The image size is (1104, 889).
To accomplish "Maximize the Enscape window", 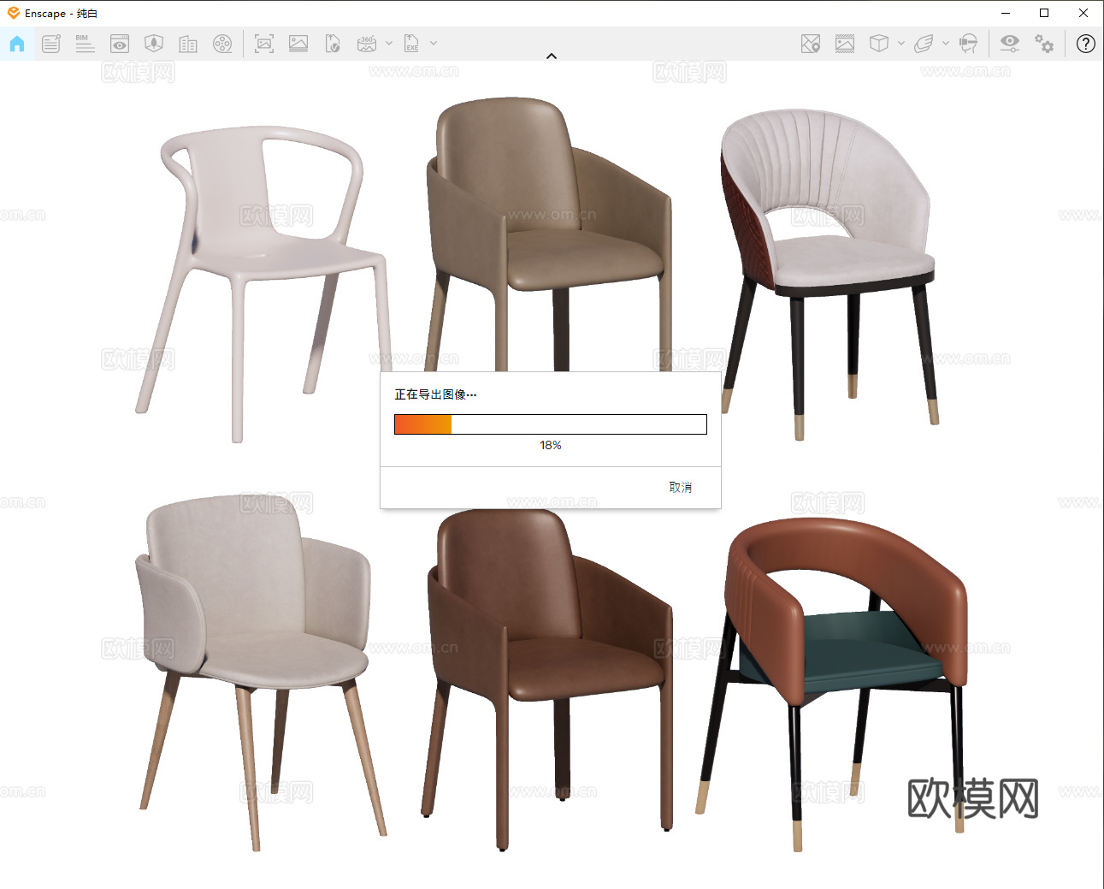I will pyautogui.click(x=1044, y=13).
